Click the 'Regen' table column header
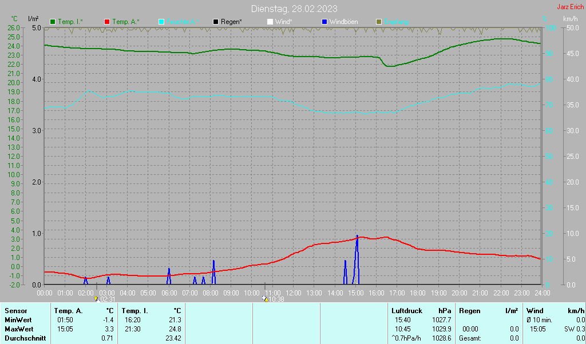 470,311
